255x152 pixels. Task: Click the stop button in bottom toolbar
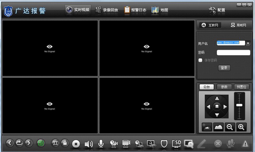(x=76, y=144)
